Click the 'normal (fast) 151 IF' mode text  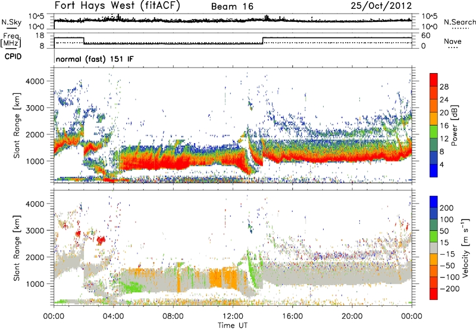(95, 59)
